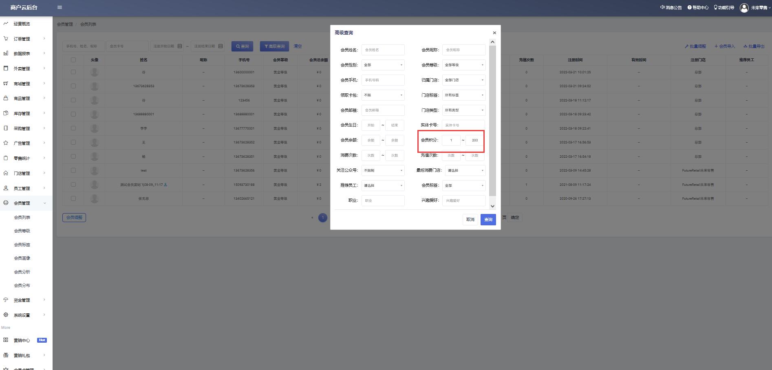Check the row with phone 13673628353
Image resolution: width=772 pixels, height=370 pixels.
pyautogui.click(x=73, y=86)
